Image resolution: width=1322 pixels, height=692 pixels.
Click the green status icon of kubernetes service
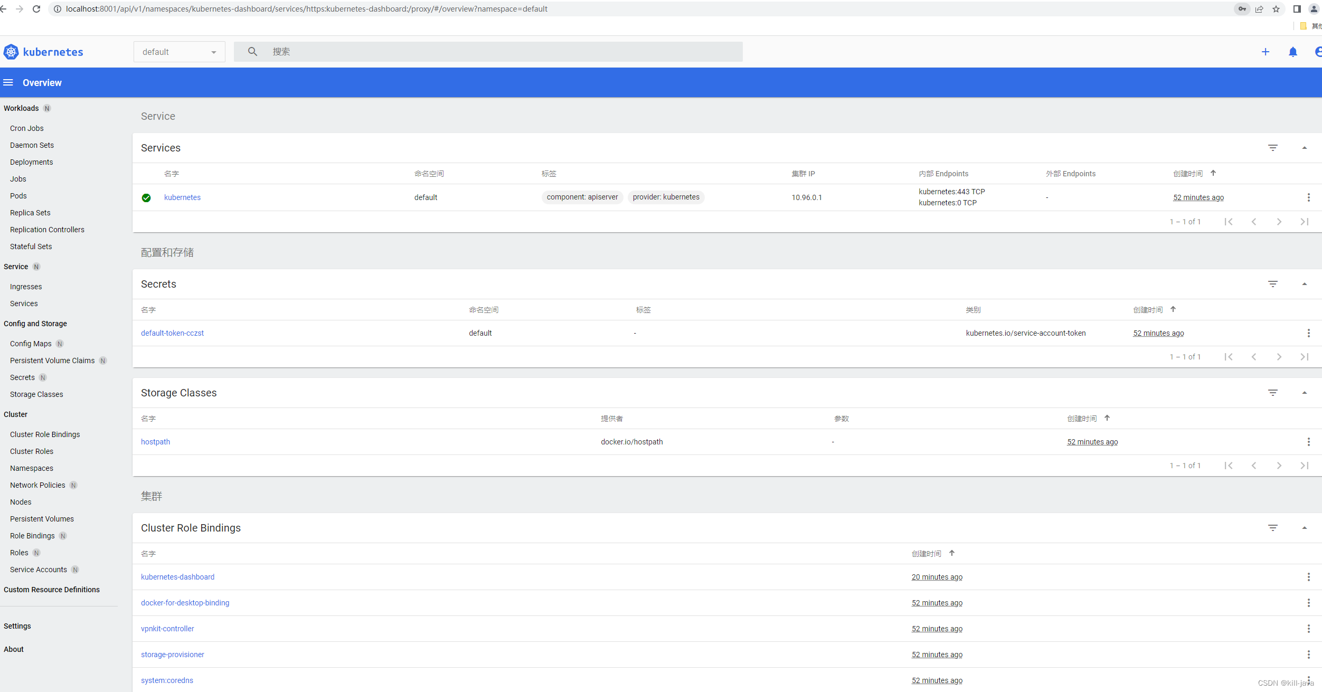coord(146,198)
